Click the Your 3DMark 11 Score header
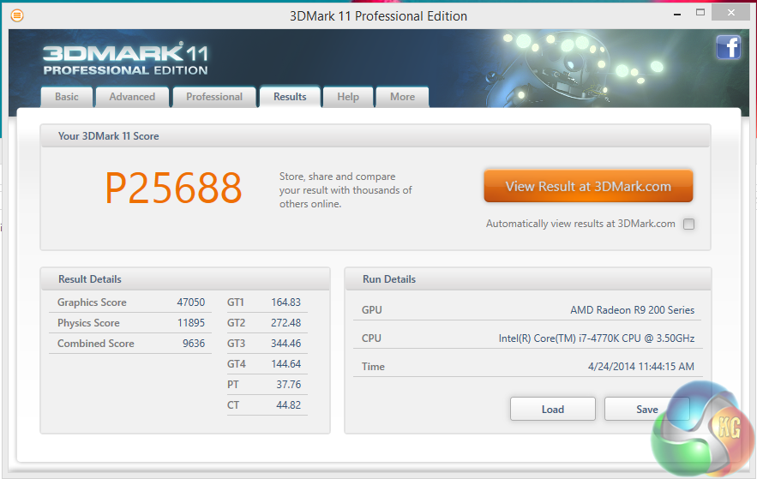This screenshot has width=757, height=479. (x=375, y=136)
